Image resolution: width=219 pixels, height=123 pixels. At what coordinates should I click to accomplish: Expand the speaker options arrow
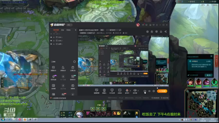(x=138, y=91)
